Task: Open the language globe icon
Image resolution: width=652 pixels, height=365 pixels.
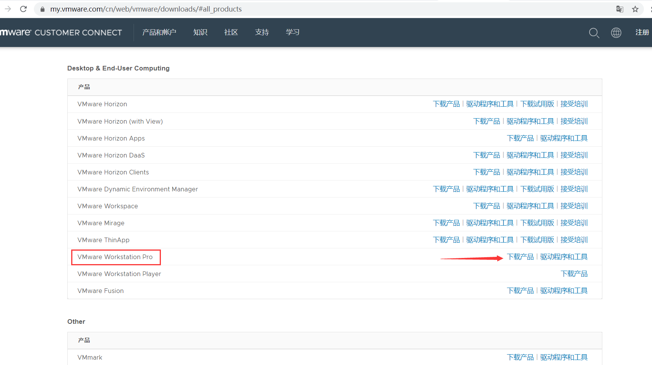Action: coord(616,33)
